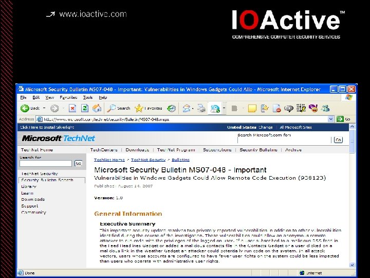Select TechNet Home in the navigation bar
The height and width of the screenshot is (278, 370).
pos(37,150)
